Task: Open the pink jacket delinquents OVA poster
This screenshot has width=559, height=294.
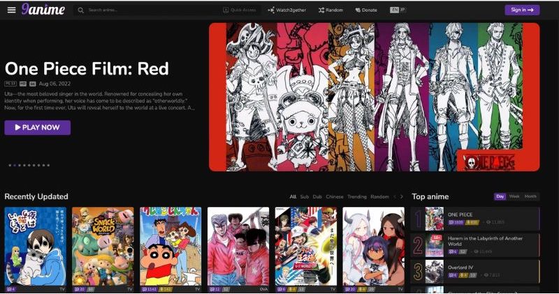Action: point(238,247)
